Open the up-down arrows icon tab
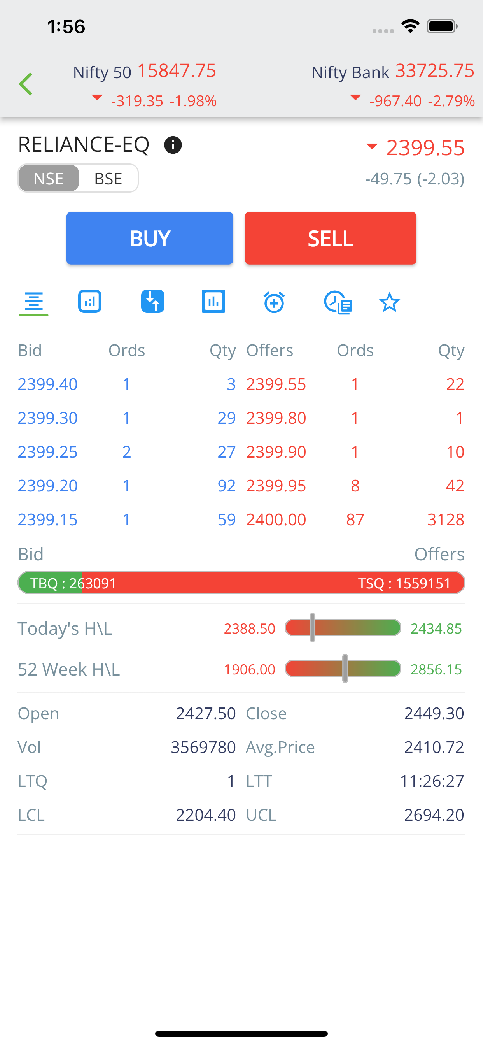 point(152,301)
